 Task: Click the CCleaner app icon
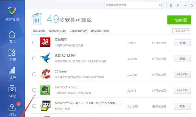coord(45,74)
